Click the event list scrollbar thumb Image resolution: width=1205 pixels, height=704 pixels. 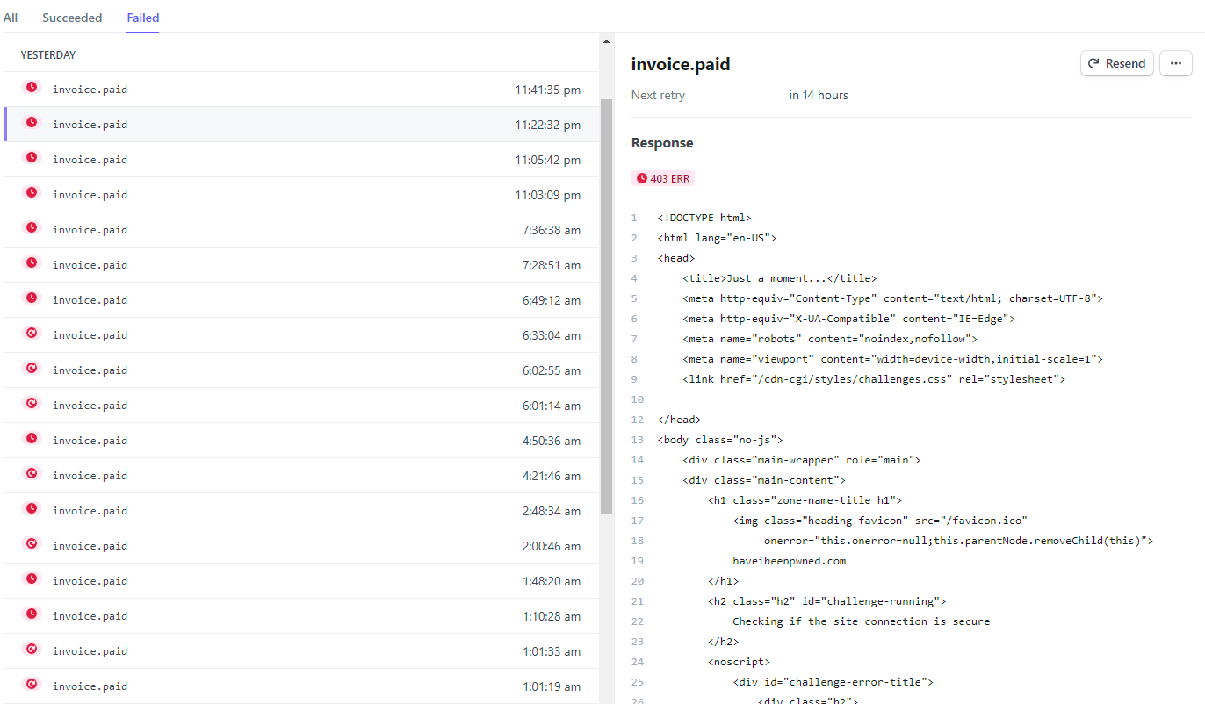tap(606, 305)
